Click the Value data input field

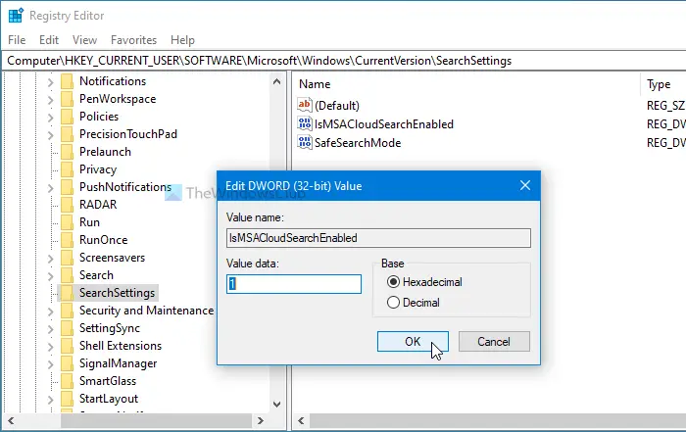294,284
